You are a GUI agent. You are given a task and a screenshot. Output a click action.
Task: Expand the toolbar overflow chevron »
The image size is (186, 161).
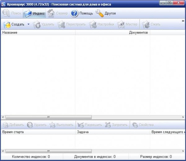coord(183,21)
